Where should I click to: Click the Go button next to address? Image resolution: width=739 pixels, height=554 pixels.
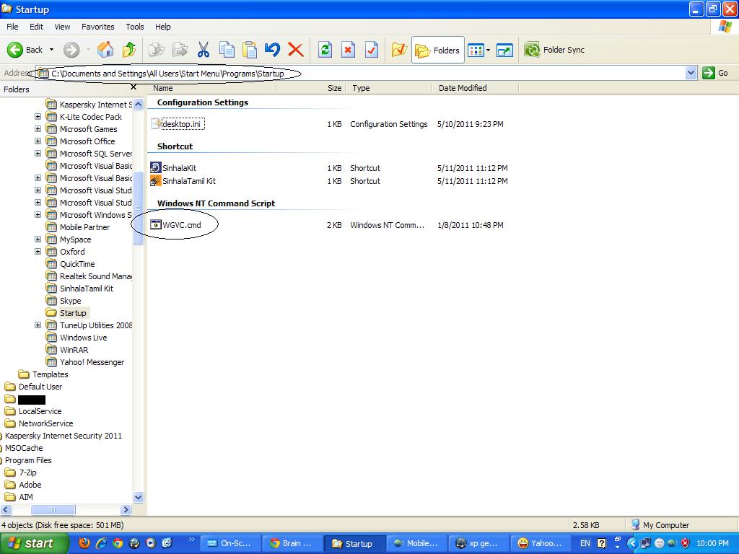point(715,73)
